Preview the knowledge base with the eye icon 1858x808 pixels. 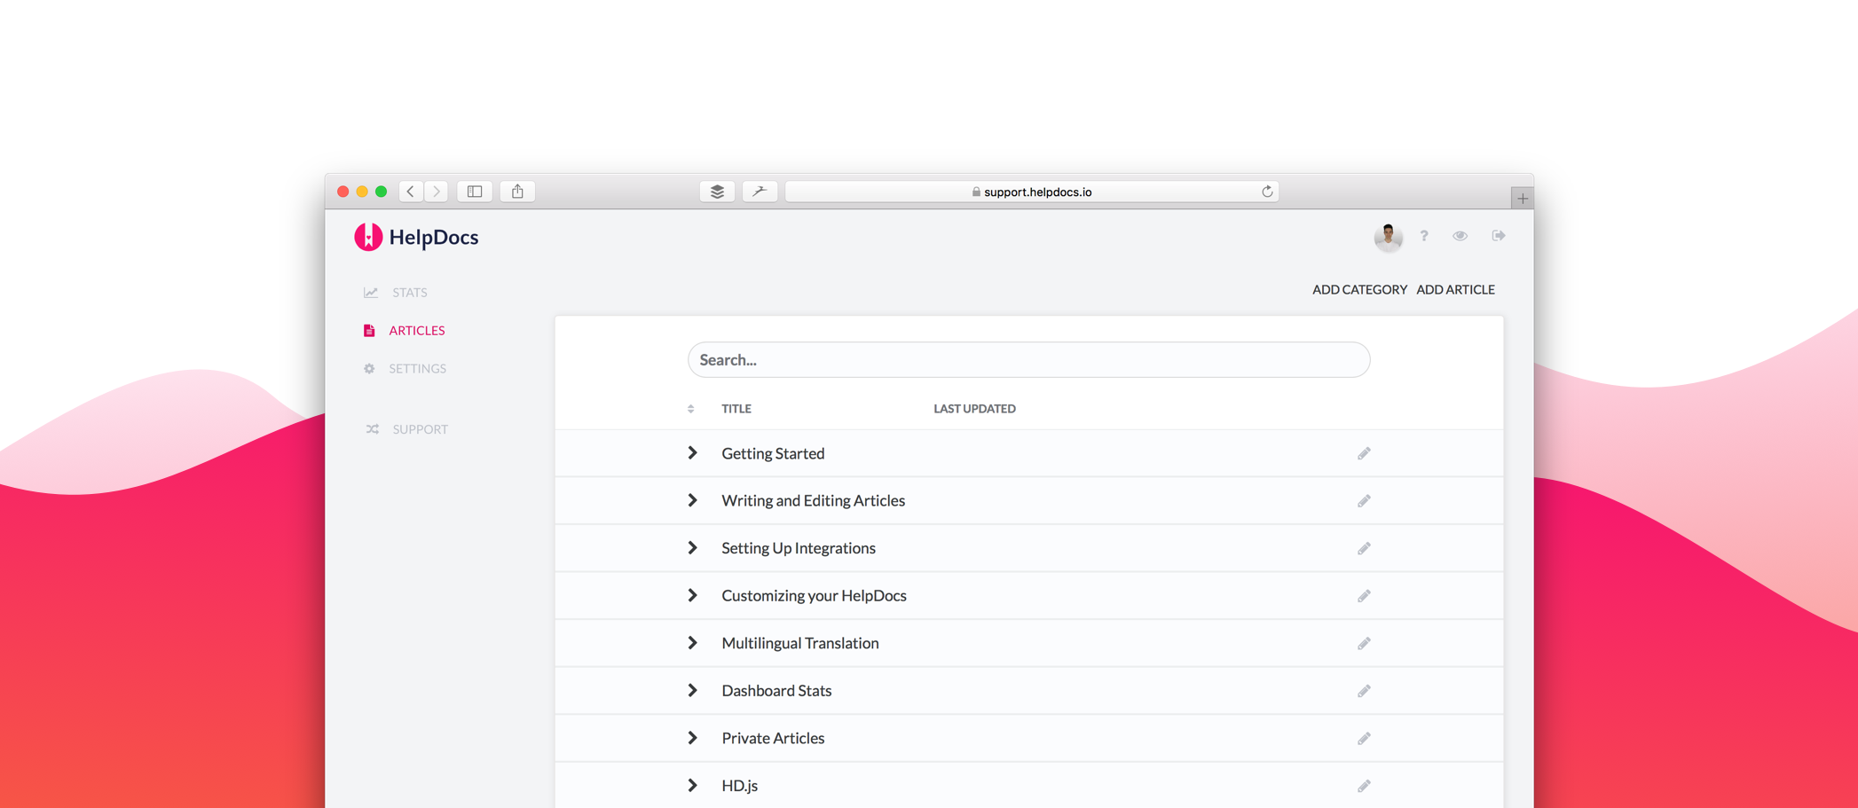[x=1460, y=236]
